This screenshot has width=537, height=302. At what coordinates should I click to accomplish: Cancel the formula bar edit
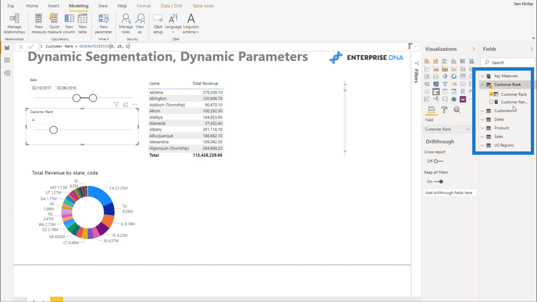pos(21,47)
